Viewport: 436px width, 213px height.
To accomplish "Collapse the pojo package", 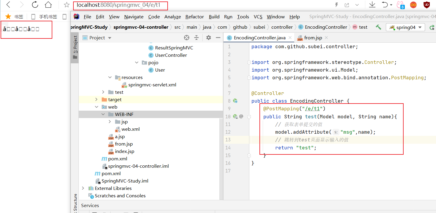I will (136, 63).
